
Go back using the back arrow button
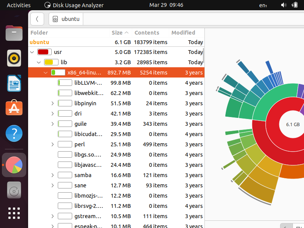point(37,19)
